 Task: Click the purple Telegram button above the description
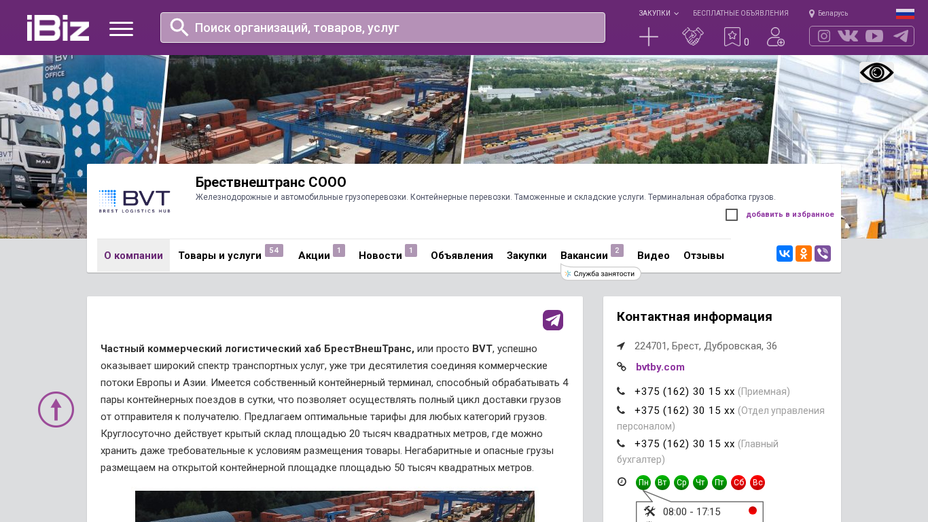point(553,320)
